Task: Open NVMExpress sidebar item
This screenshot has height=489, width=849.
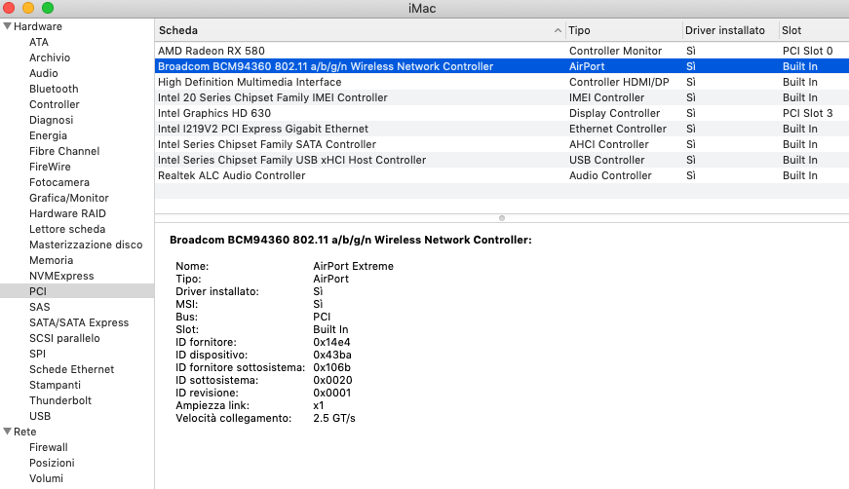Action: 61,276
